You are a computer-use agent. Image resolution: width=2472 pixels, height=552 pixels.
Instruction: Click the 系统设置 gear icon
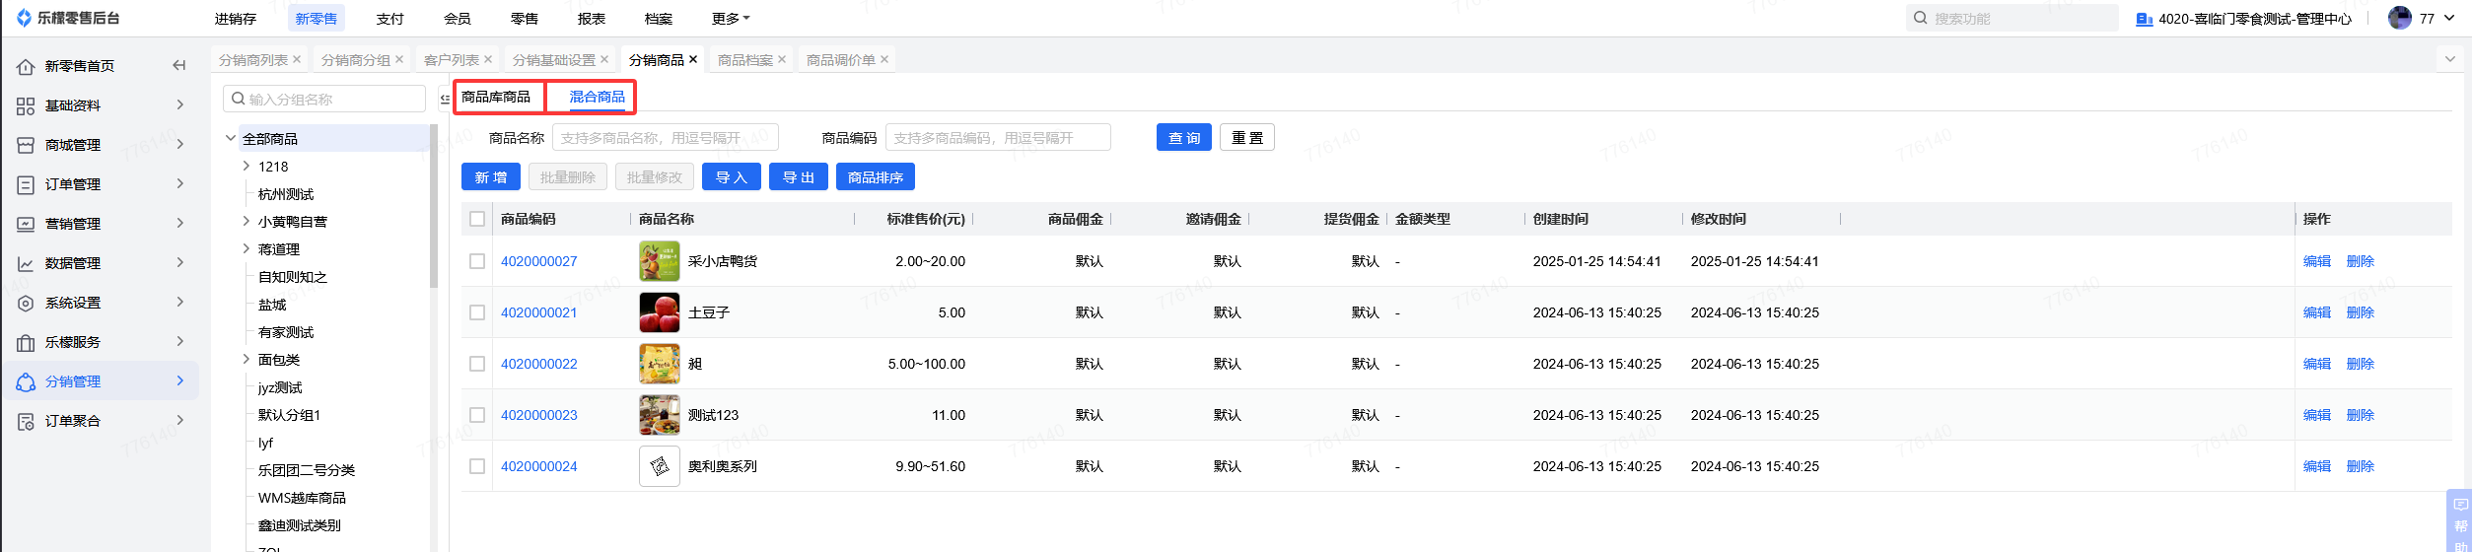tap(26, 303)
